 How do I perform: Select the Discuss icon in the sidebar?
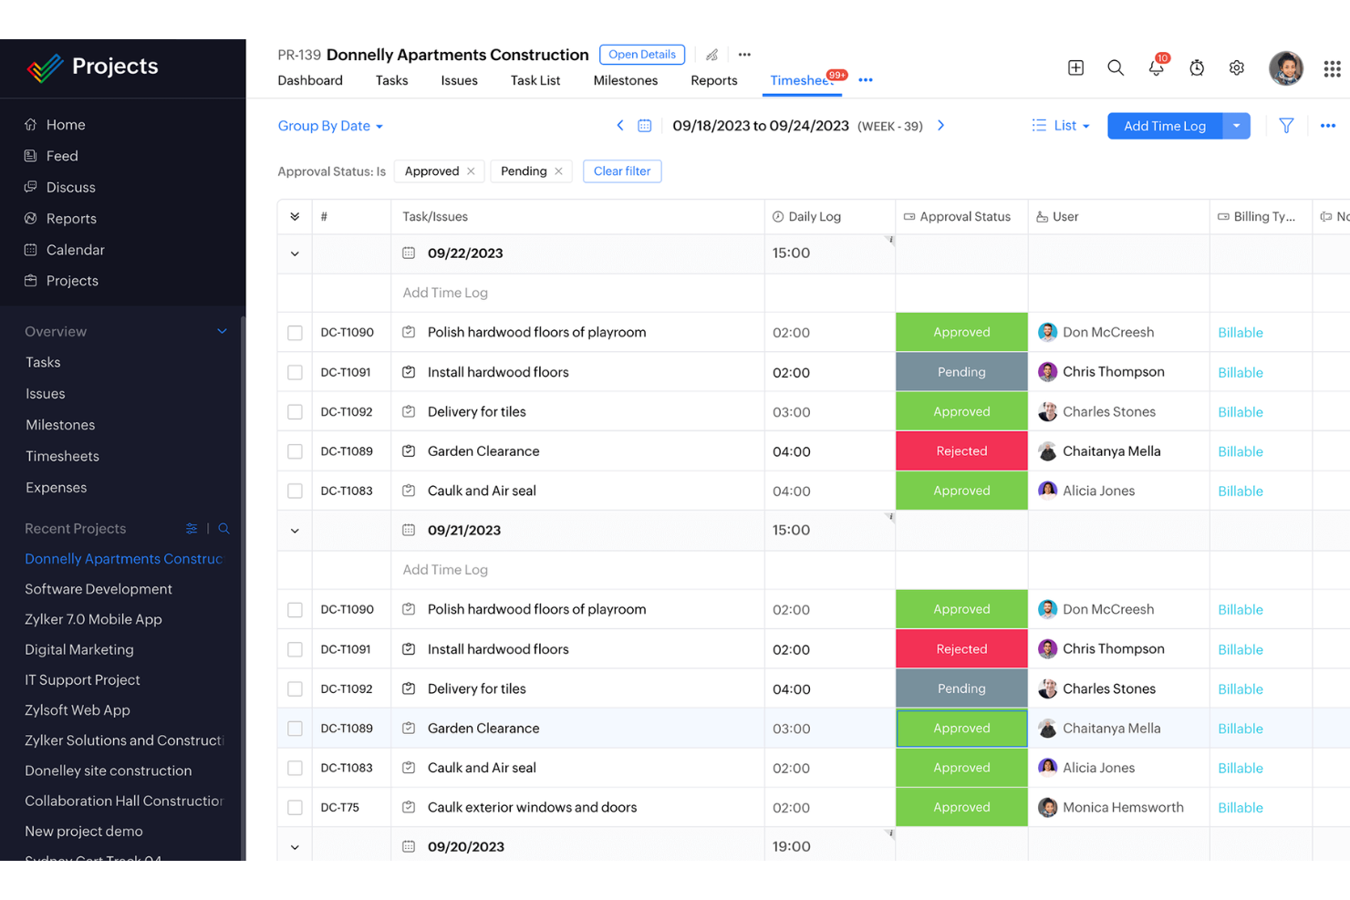pyautogui.click(x=30, y=187)
